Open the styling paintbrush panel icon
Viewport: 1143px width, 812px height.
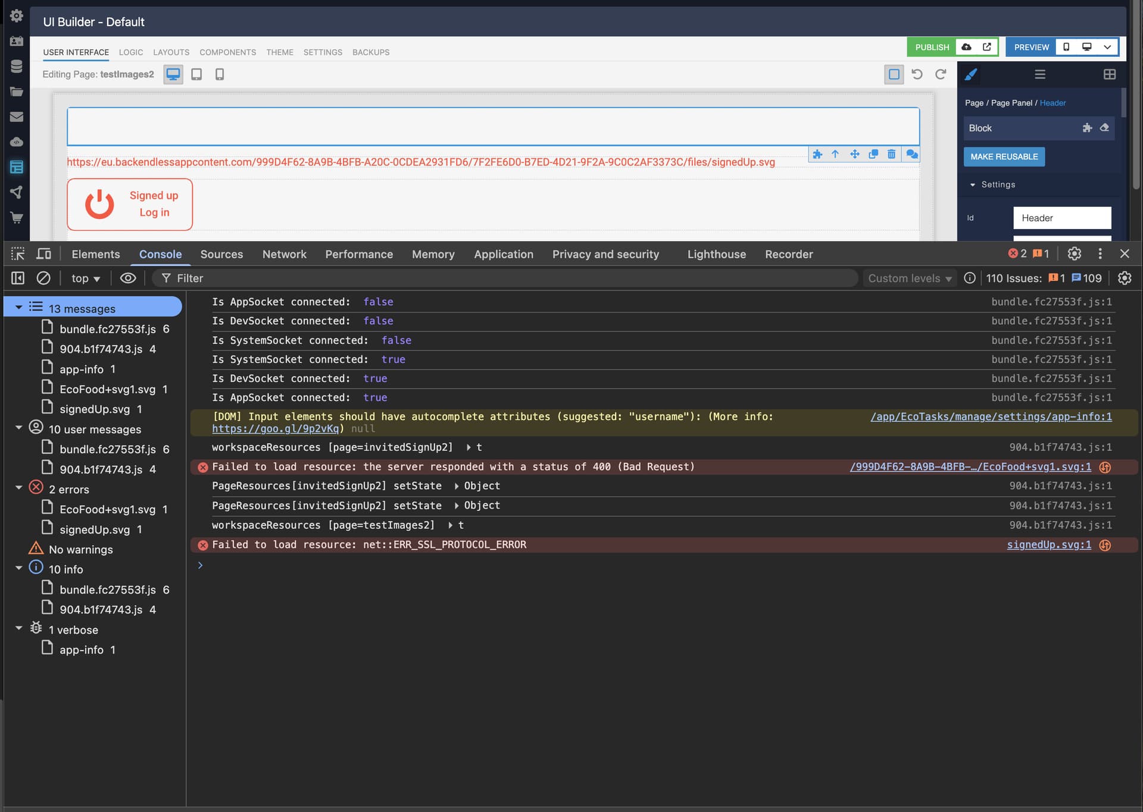click(x=971, y=74)
